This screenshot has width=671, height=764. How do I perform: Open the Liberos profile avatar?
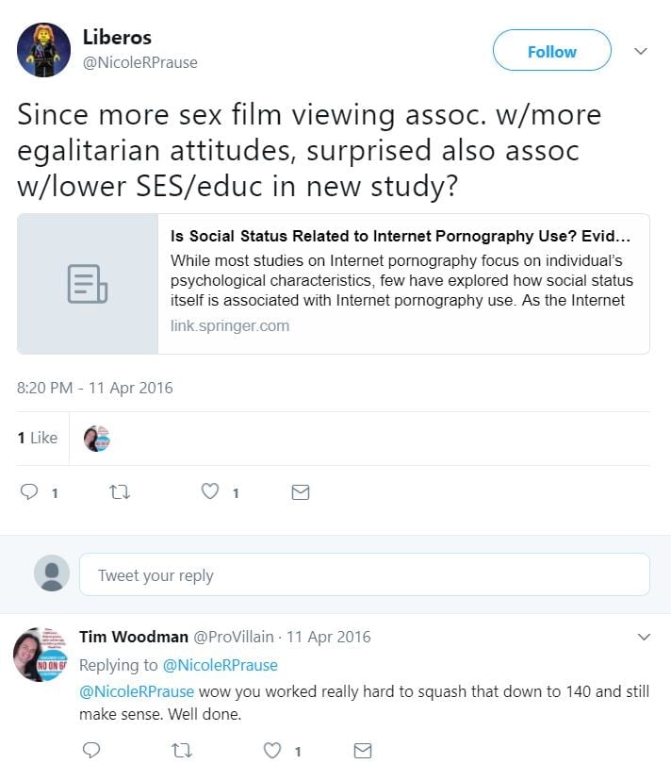pyautogui.click(x=43, y=50)
